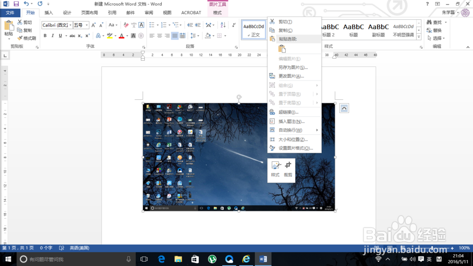Select justify alignment
473x266 pixels.
pos(175,35)
